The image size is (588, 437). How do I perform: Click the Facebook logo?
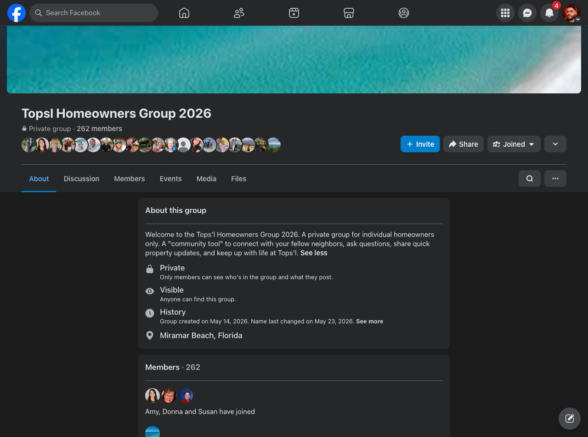(x=17, y=13)
